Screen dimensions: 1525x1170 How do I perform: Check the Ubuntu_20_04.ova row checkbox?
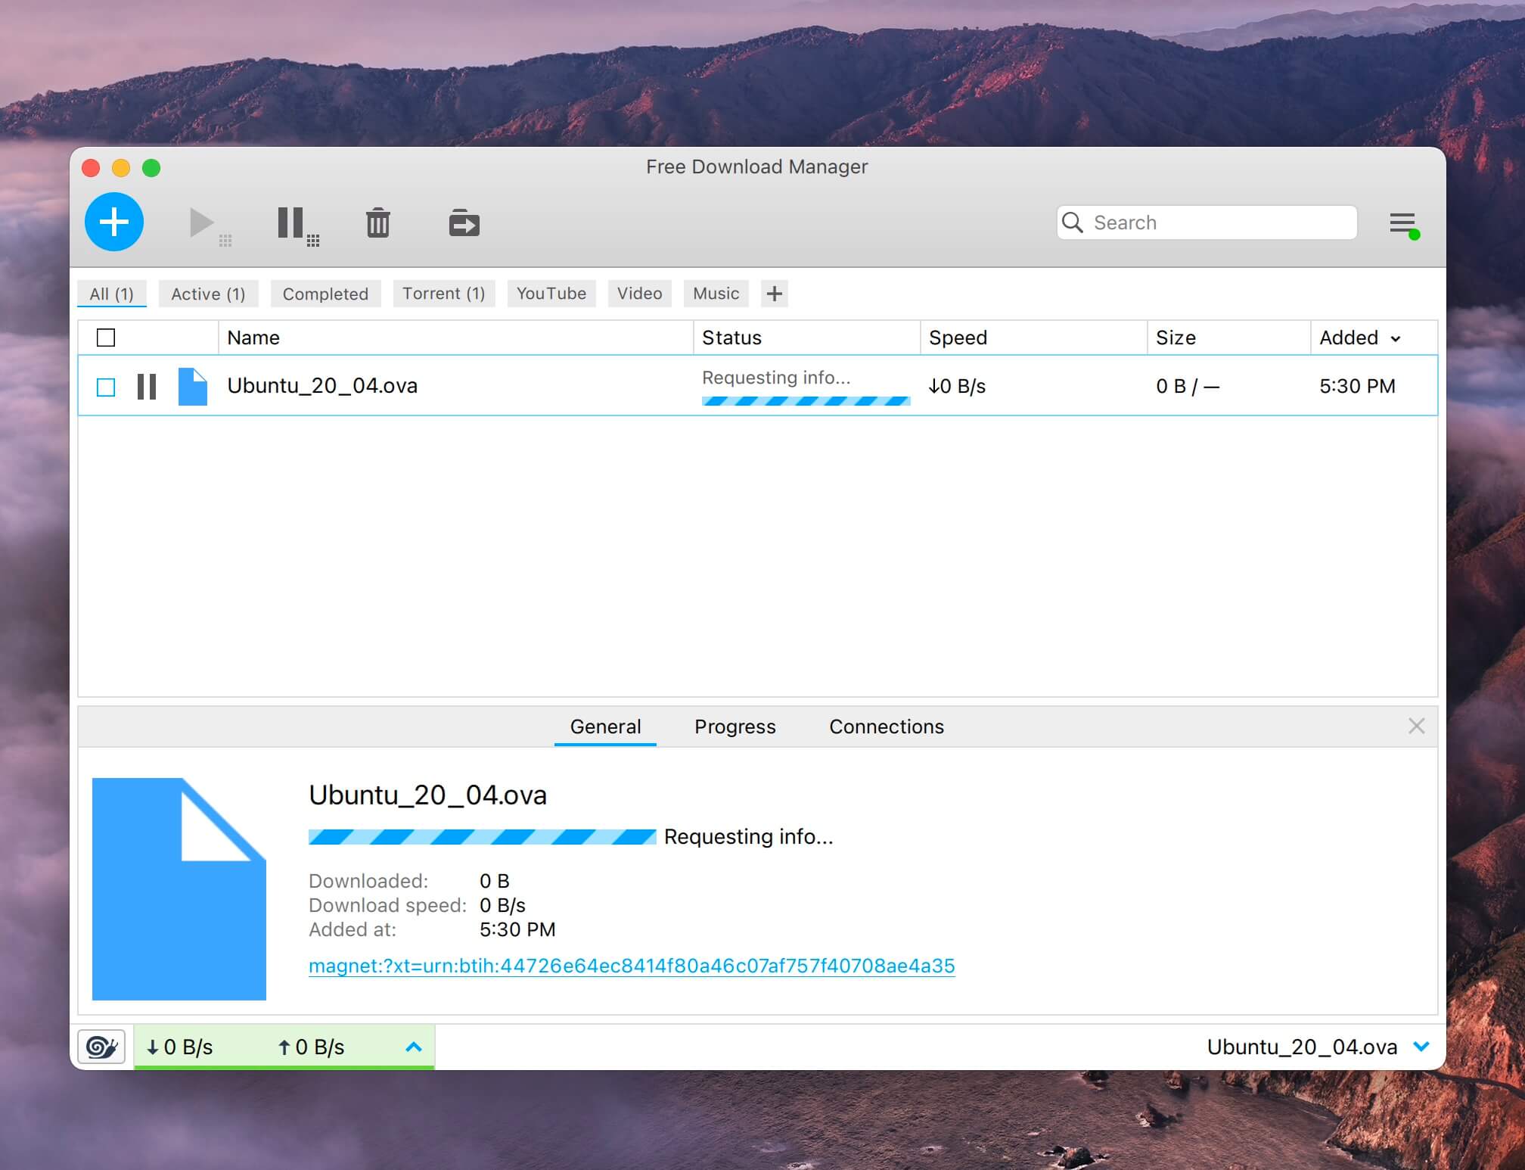click(x=106, y=387)
